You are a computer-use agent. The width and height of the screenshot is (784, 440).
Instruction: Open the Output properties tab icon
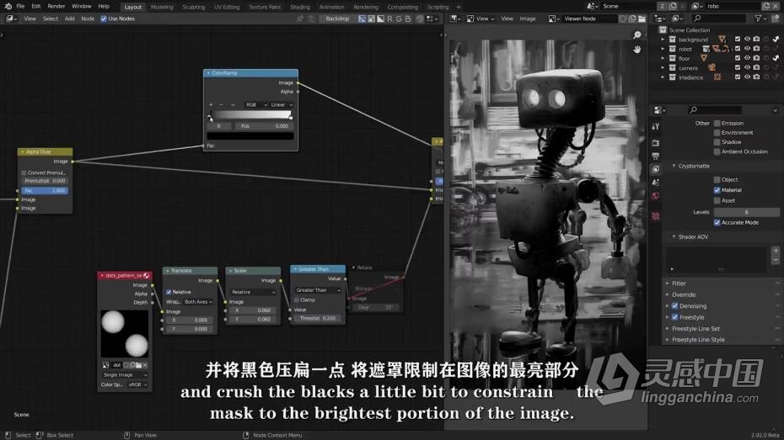[x=656, y=156]
